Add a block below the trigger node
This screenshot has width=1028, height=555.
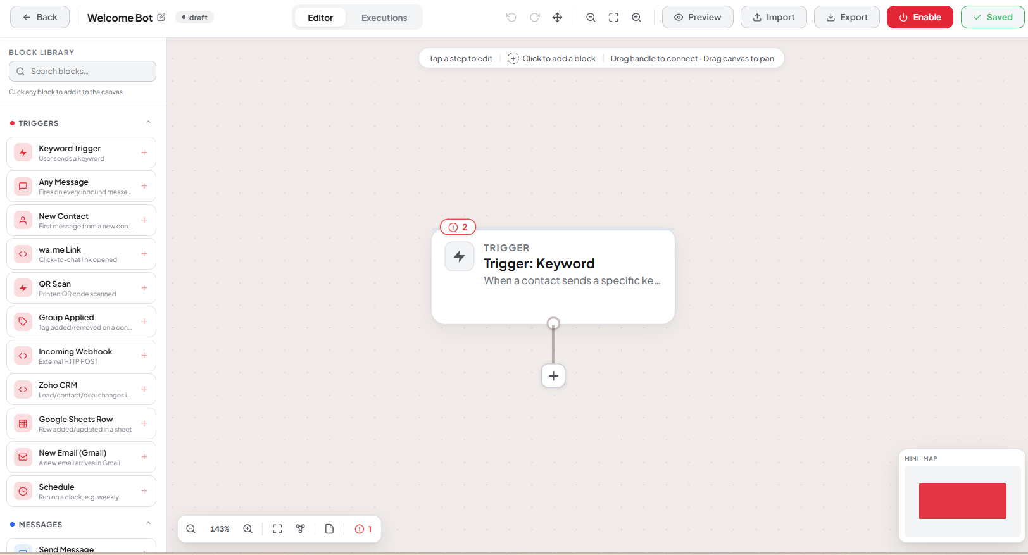coord(553,376)
